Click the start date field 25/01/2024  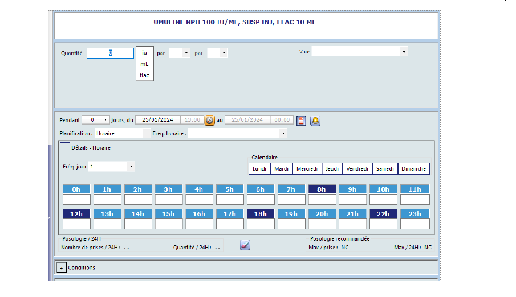[157, 120]
